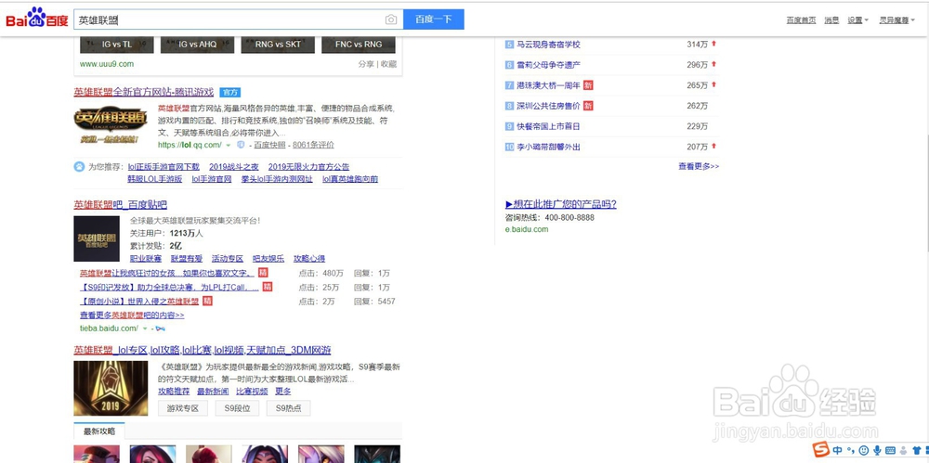Open the 【S9印记发放】助力全球总决赛 post
The width and height of the screenshot is (929, 463).
pos(169,287)
